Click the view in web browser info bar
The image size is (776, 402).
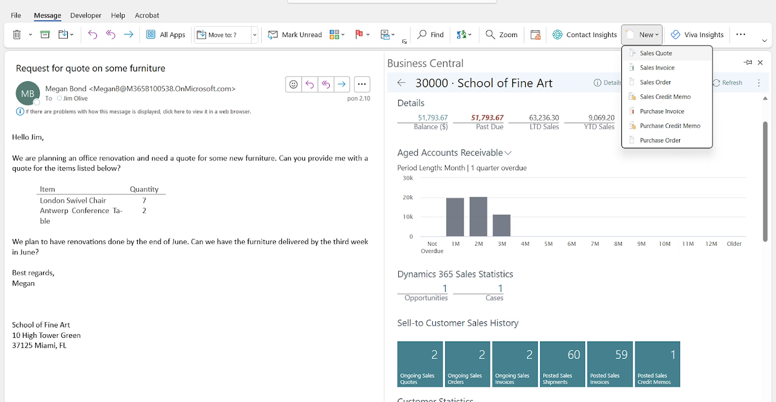click(x=133, y=111)
